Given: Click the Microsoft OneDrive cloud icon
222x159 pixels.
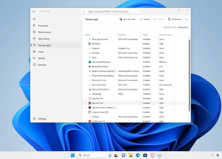Looking at the screenshot, I should (90, 89).
